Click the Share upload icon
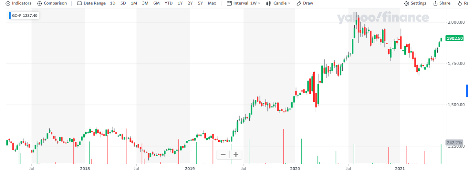Viewport: 468px width, 175px height. tap(435, 3)
